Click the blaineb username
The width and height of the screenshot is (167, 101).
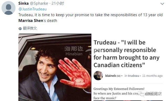[111, 76]
